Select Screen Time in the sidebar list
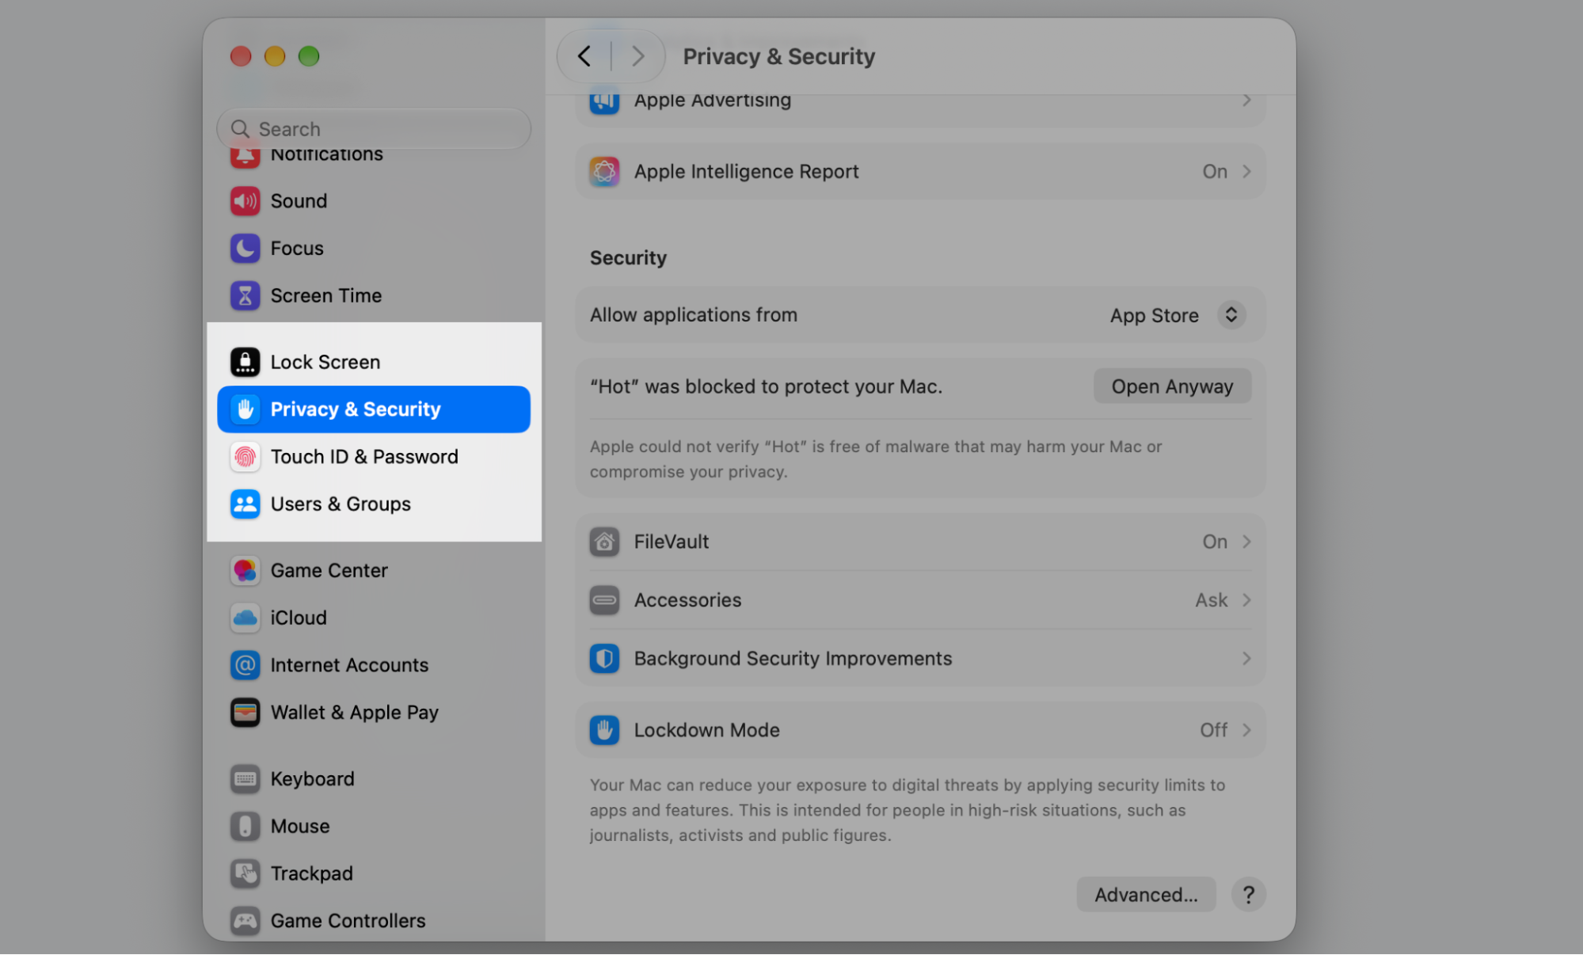The width and height of the screenshot is (1583, 955). 374,295
